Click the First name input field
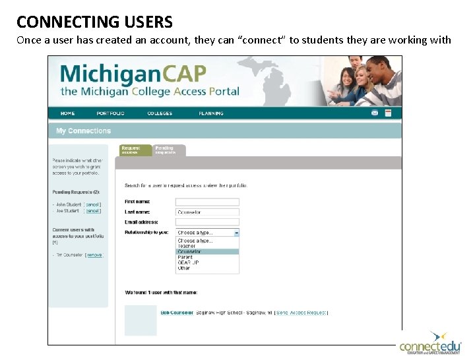 207,202
